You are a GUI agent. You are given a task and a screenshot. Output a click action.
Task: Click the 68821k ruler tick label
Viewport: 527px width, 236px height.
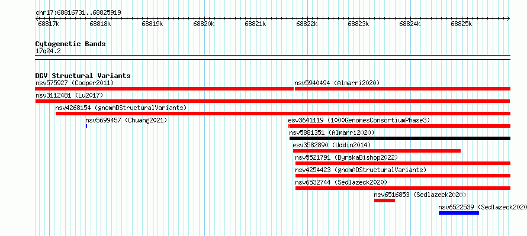pos(255,24)
